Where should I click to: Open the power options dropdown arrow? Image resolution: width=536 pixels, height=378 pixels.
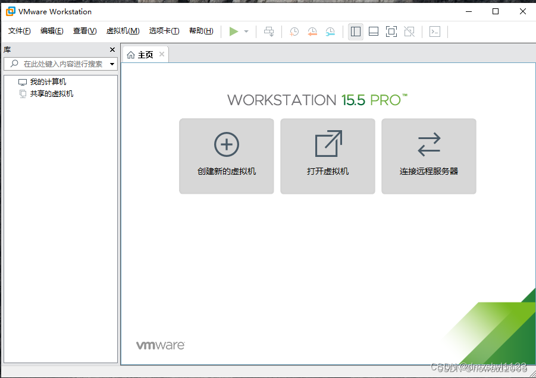coord(246,31)
